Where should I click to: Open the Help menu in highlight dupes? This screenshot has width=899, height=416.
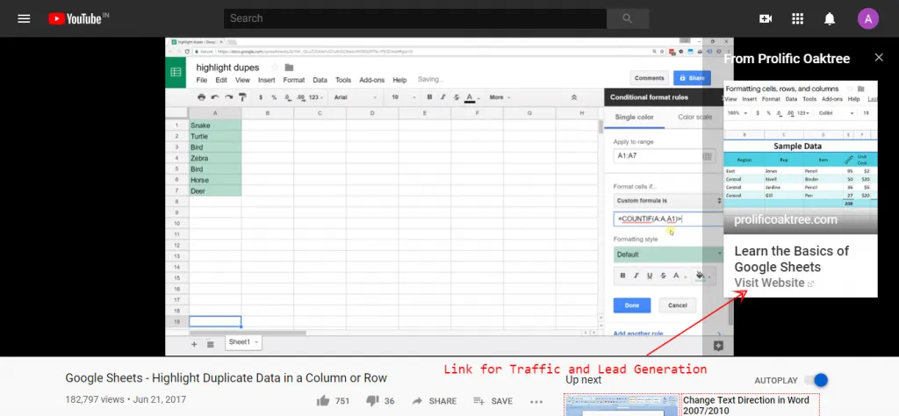399,80
